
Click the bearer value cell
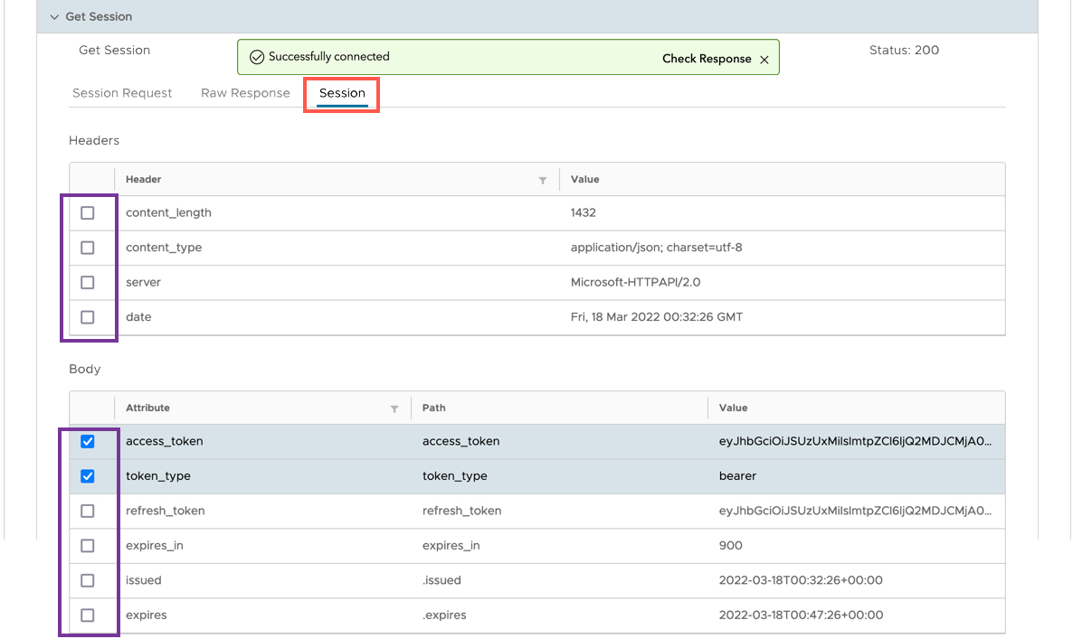(737, 476)
